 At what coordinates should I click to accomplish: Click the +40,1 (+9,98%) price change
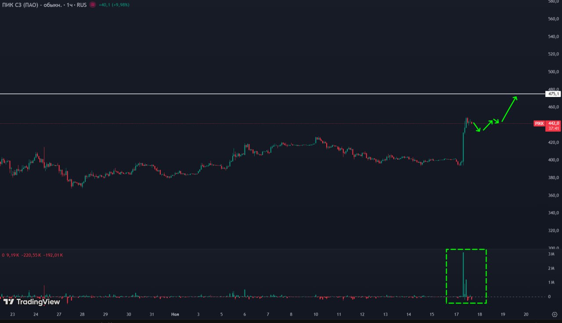coord(115,5)
